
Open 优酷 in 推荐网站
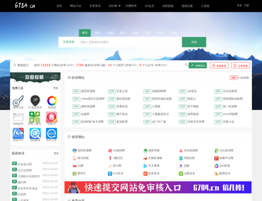187,166
